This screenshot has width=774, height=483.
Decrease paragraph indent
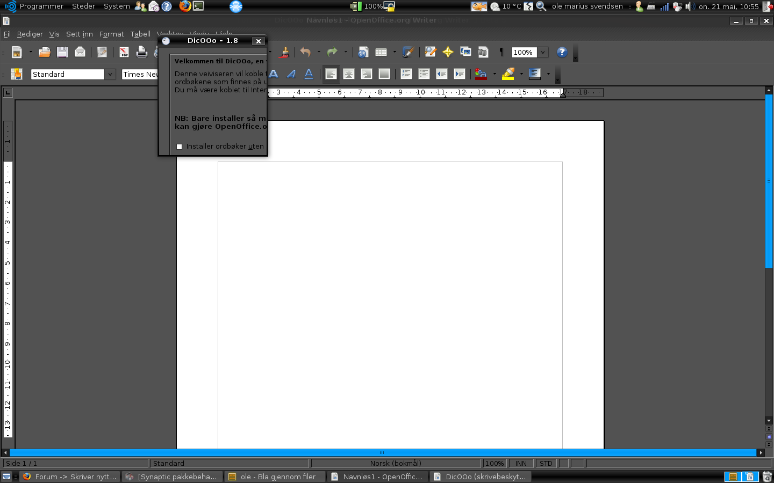click(x=442, y=74)
